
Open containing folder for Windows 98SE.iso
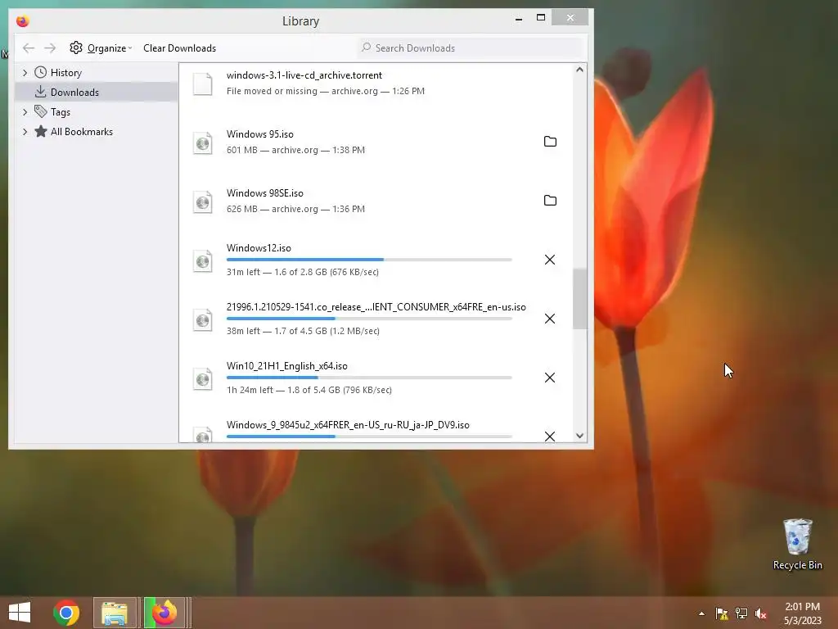click(550, 200)
